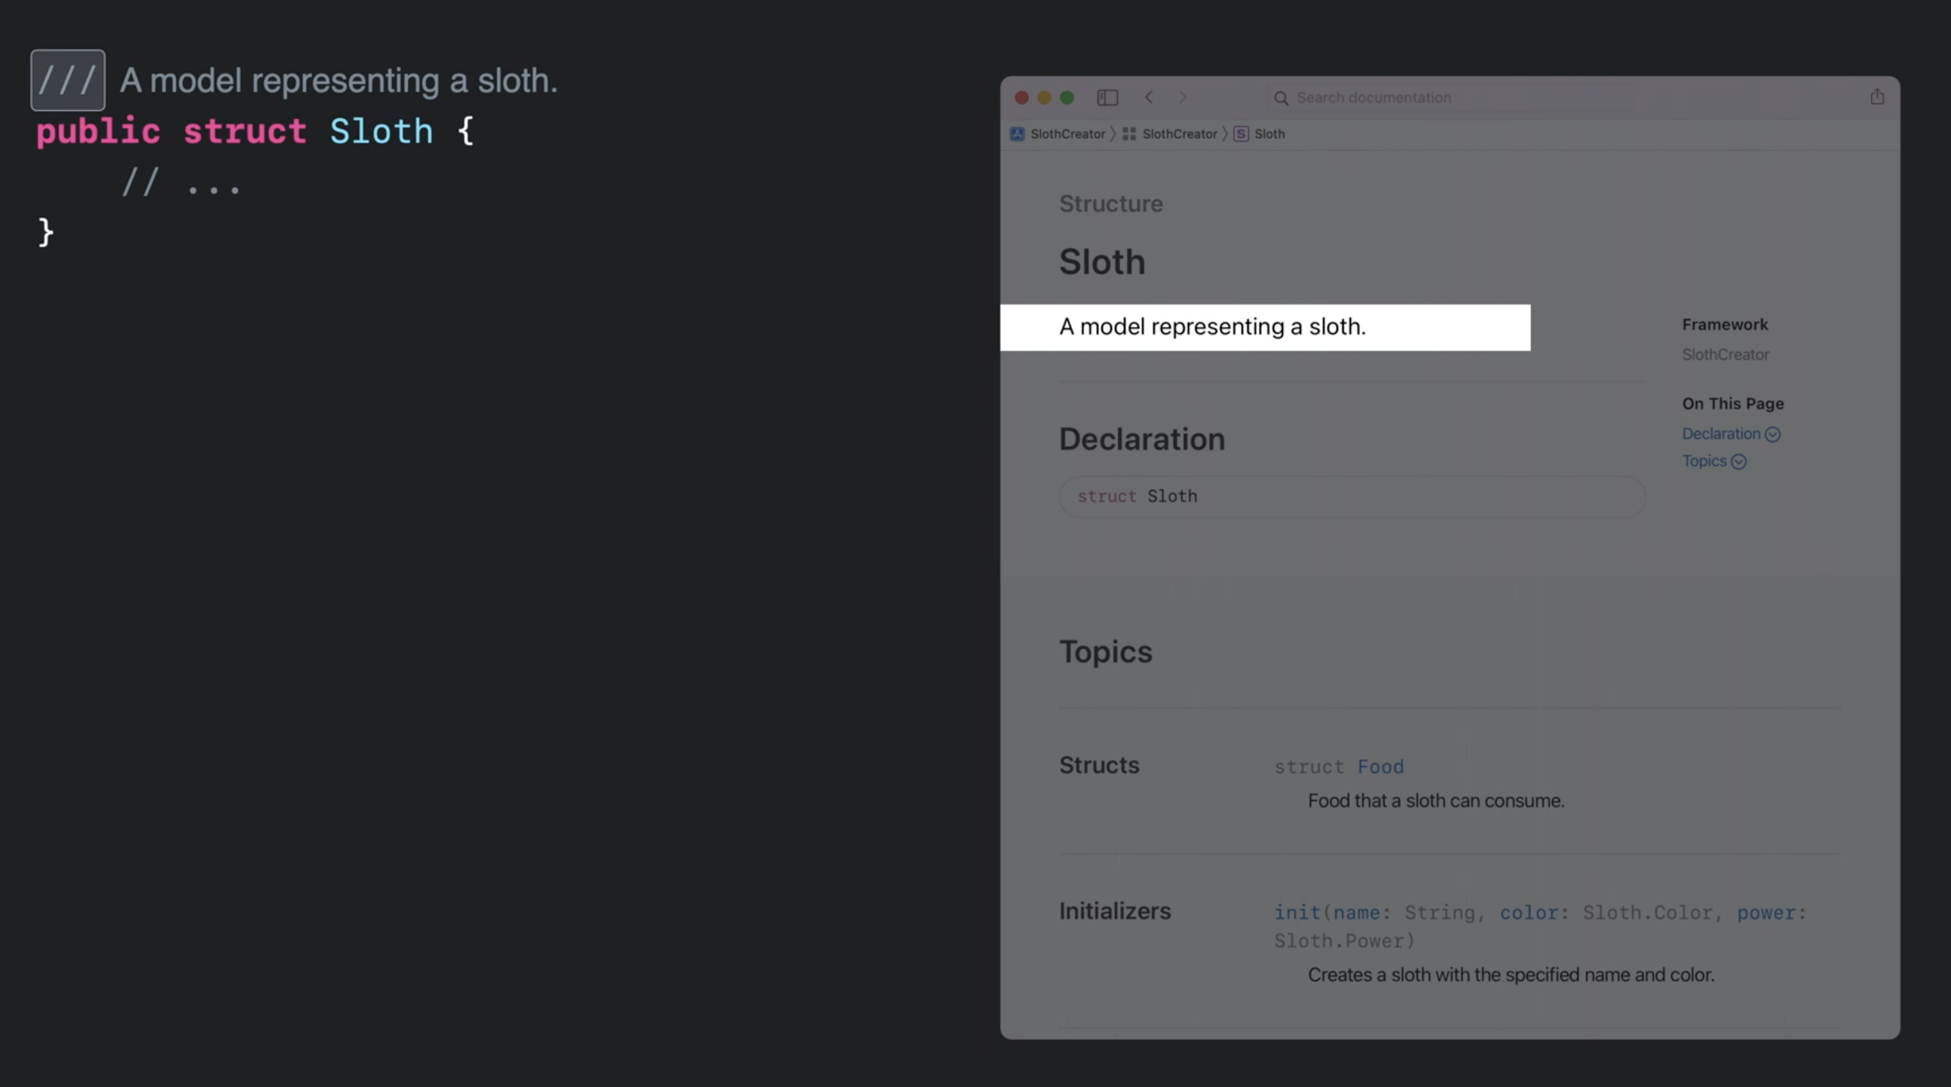Screen dimensions: 1951x1087
Task: Click the share icon in toolbar
Action: (x=1877, y=97)
